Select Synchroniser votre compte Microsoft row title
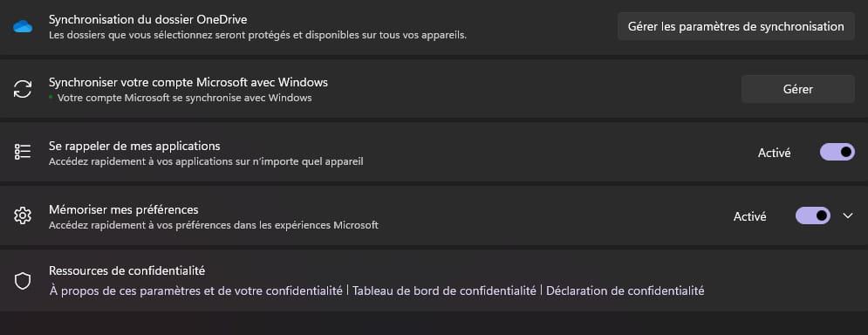Screen dimensions: 868x335 [x=188, y=83]
